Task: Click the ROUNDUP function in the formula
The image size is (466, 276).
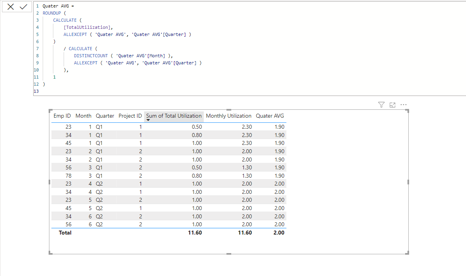Action: [x=52, y=13]
